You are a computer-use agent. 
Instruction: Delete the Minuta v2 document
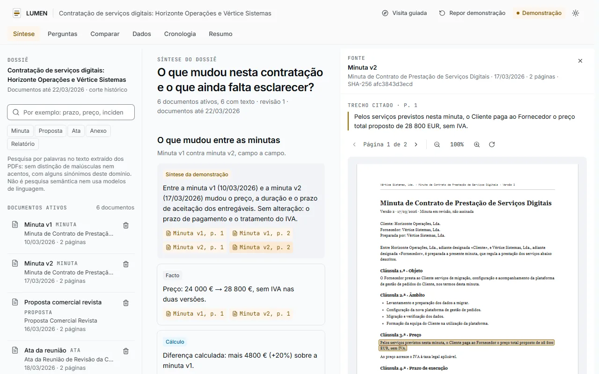(126, 264)
